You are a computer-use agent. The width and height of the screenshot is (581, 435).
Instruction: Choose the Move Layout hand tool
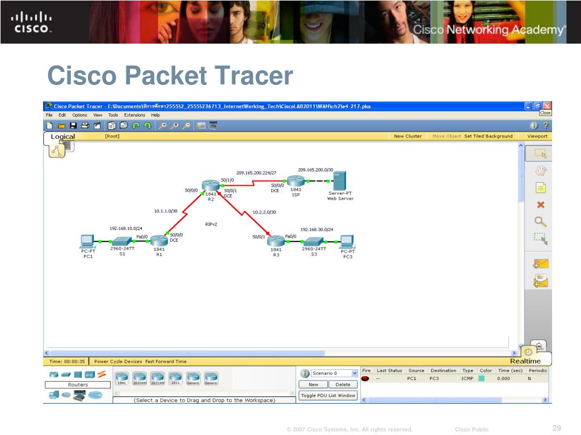[x=541, y=170]
